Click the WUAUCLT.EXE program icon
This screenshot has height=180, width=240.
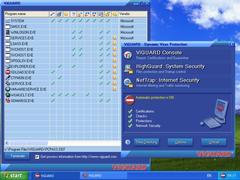coord(7,94)
